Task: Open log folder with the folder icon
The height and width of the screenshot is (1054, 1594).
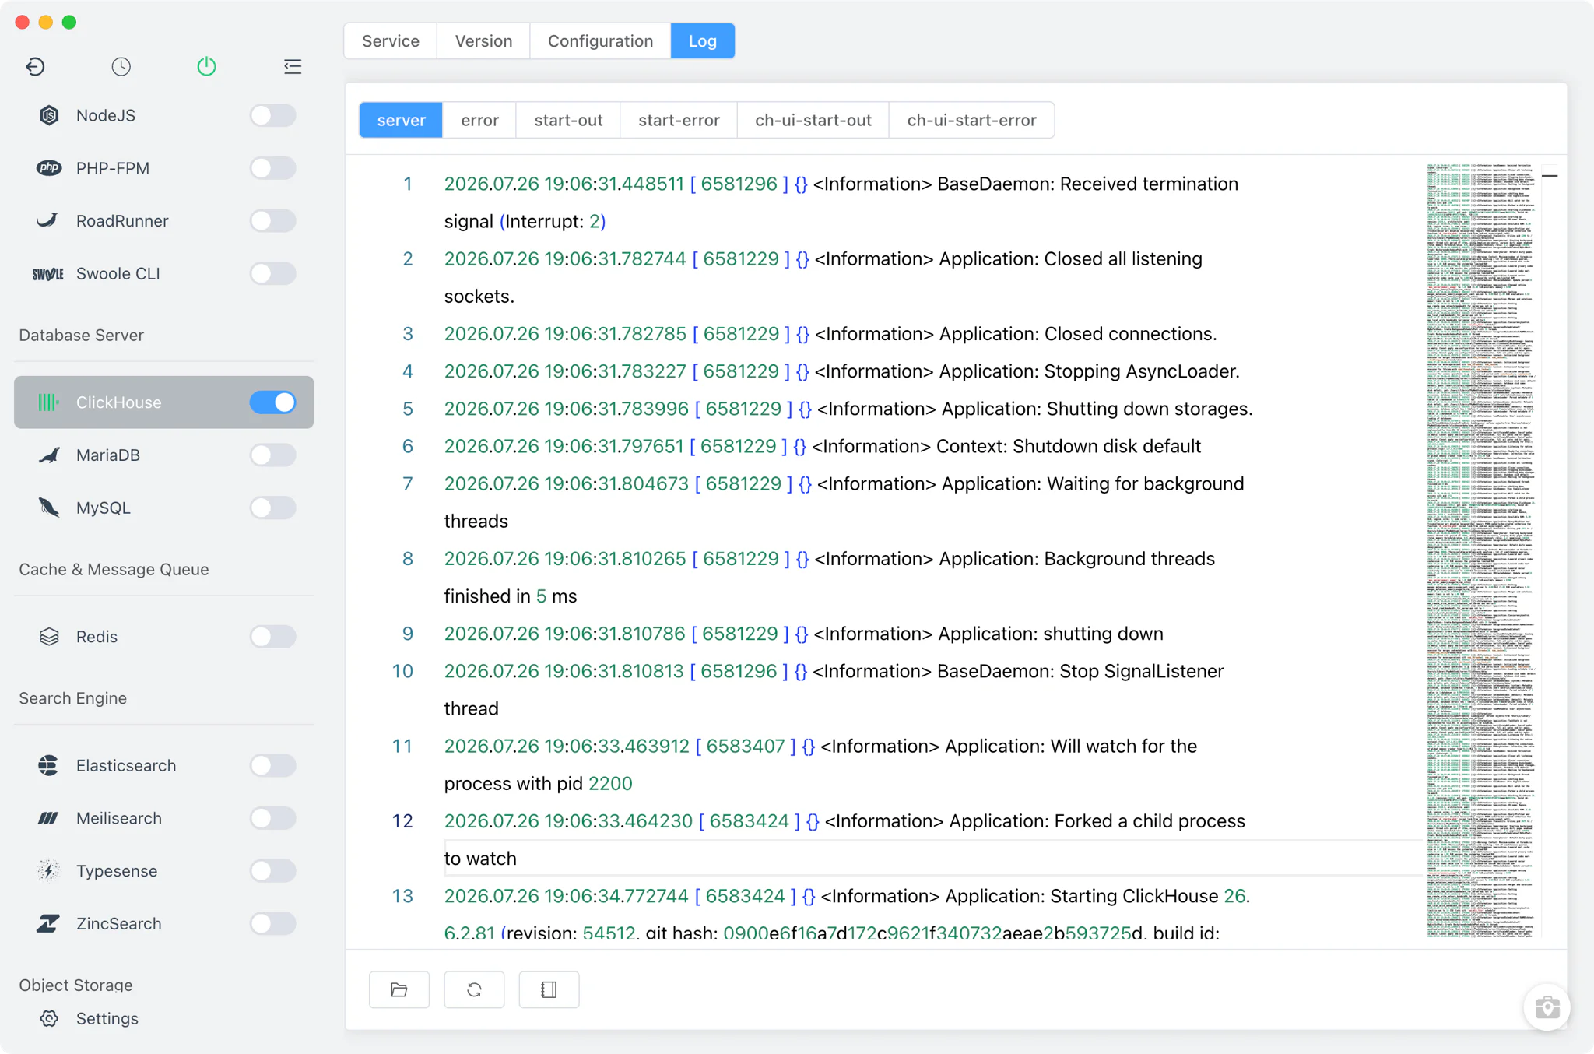Action: (x=399, y=989)
